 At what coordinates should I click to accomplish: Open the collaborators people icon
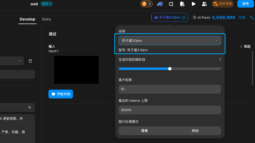coord(204,4)
